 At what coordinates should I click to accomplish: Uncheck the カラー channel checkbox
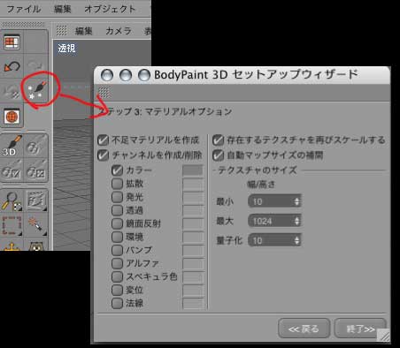[x=117, y=170]
